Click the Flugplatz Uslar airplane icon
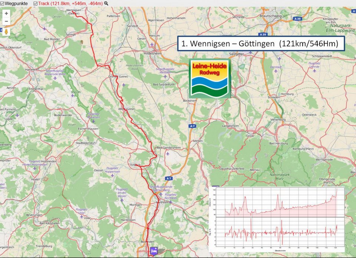This screenshot has width=356, height=258. click(x=82, y=217)
